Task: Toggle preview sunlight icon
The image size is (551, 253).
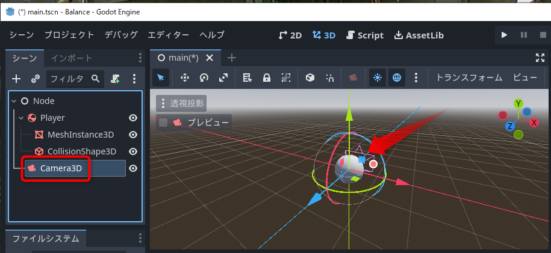Action: point(378,78)
